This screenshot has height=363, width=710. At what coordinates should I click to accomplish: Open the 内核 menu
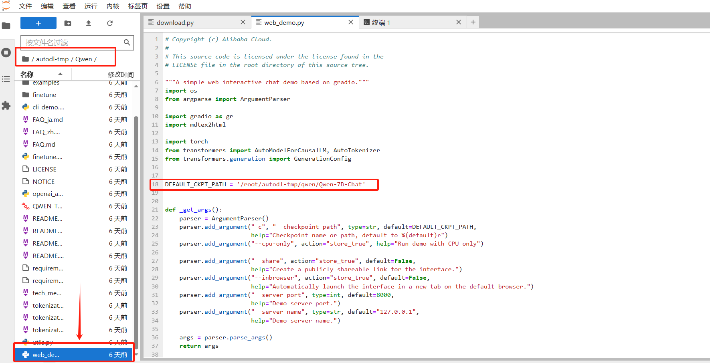113,6
